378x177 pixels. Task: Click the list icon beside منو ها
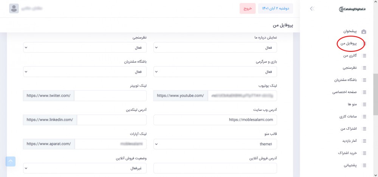[365, 104]
